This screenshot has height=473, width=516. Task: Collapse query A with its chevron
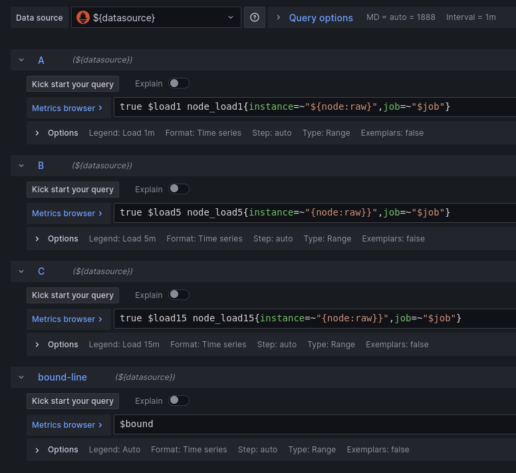coord(21,60)
